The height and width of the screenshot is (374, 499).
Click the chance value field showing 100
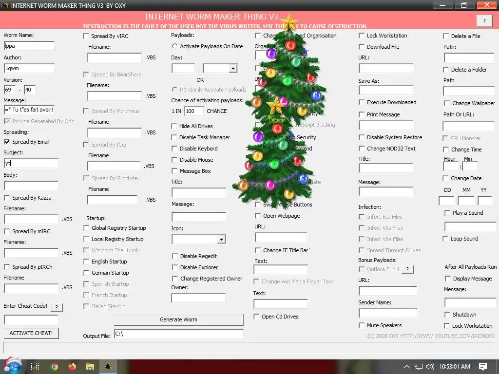pos(194,111)
